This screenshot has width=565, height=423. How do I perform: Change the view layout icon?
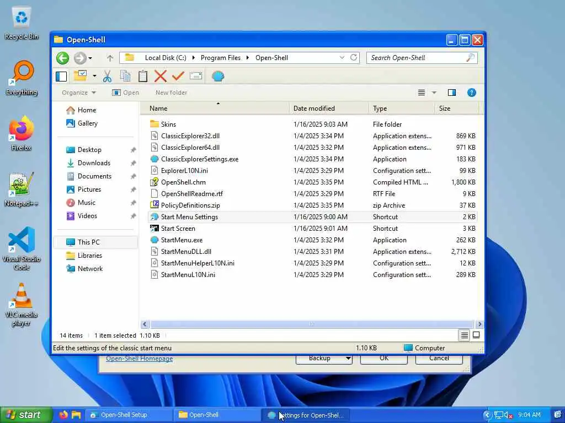point(421,93)
